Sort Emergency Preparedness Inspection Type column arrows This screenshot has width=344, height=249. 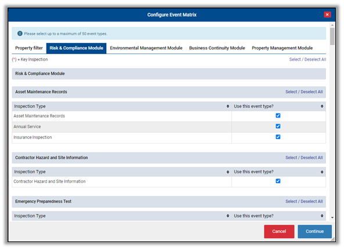coord(228,216)
